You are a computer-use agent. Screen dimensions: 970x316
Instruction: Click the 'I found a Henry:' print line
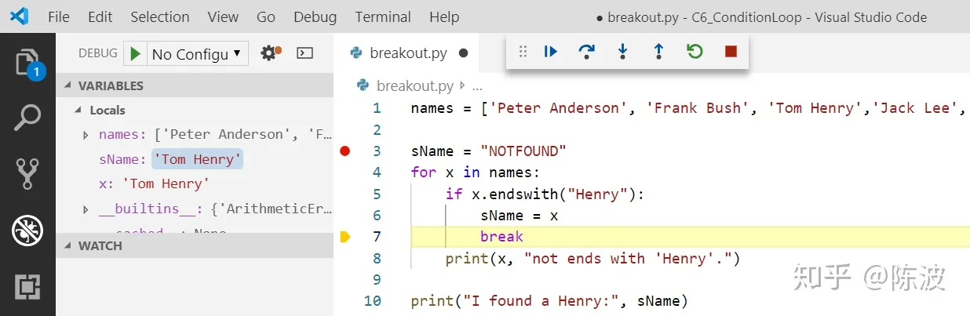[549, 300]
